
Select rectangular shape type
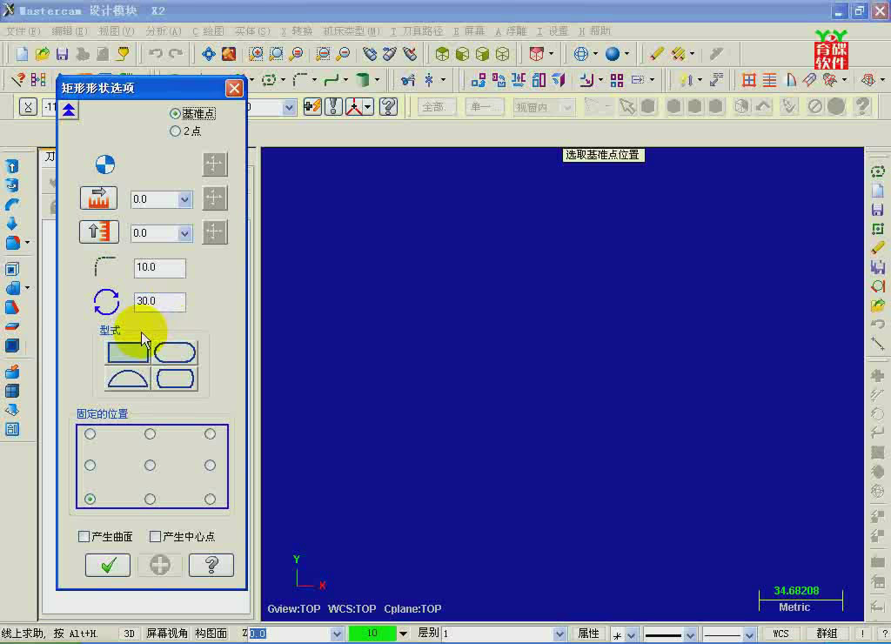click(x=128, y=353)
